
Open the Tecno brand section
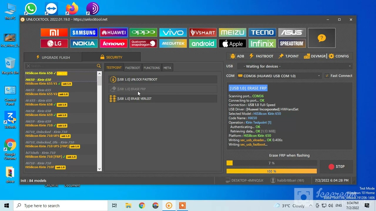262,33
